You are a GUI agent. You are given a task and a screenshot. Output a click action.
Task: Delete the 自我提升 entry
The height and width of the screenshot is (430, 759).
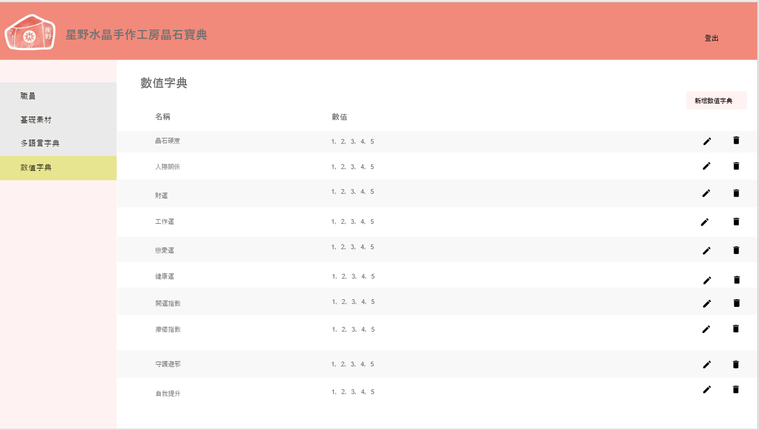(736, 389)
